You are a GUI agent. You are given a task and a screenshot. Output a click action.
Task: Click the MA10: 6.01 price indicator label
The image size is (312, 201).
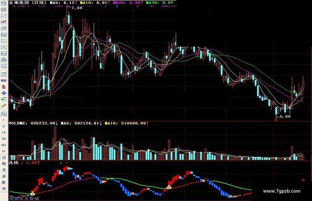tap(94, 2)
